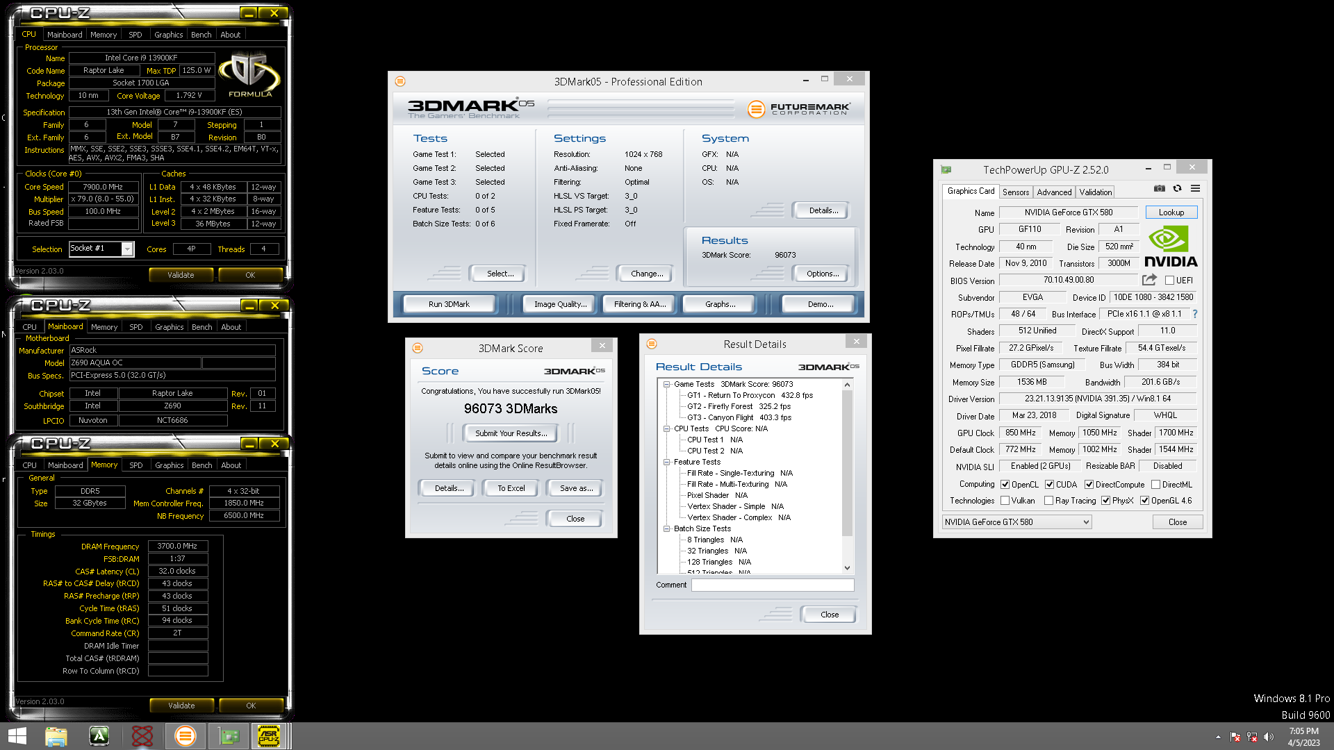The width and height of the screenshot is (1334, 750).
Task: Show hidden tray icons arrow
Action: pos(1218,737)
